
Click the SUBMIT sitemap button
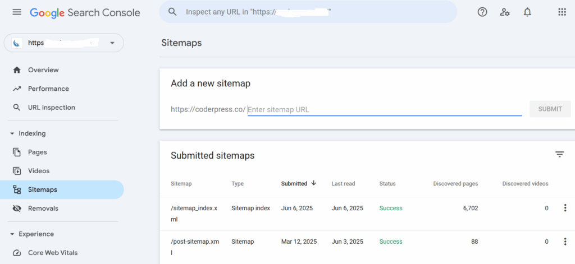pos(550,109)
